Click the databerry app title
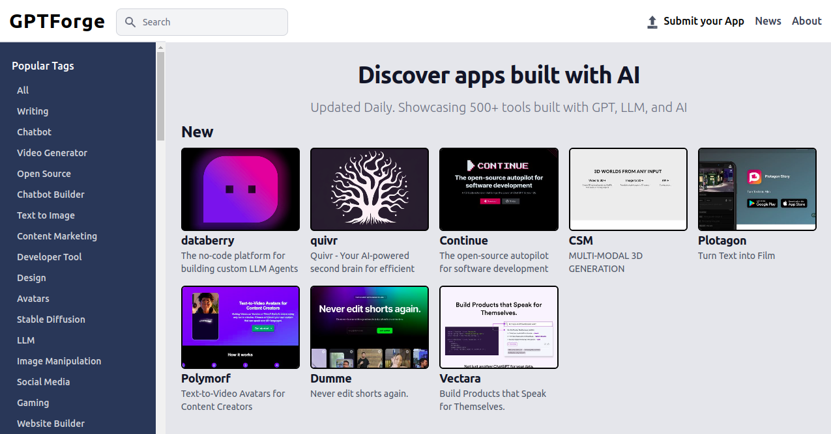831x434 pixels. (207, 241)
